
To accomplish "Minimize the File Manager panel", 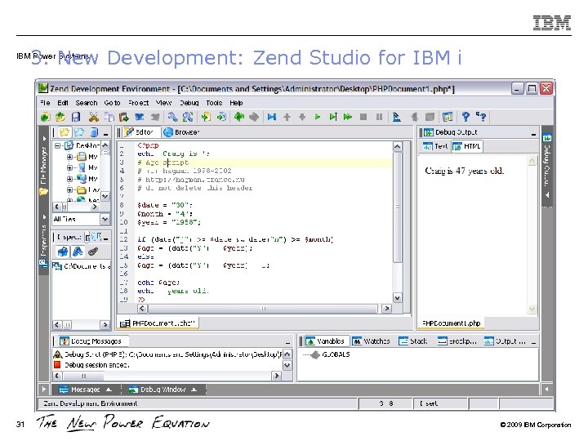I will tap(105, 134).
